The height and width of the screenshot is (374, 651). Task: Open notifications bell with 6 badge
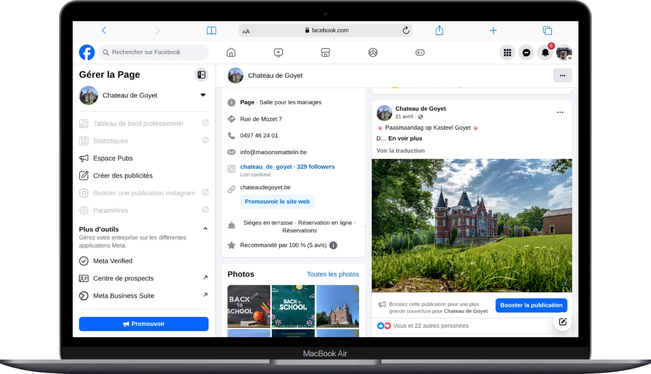[x=545, y=52]
